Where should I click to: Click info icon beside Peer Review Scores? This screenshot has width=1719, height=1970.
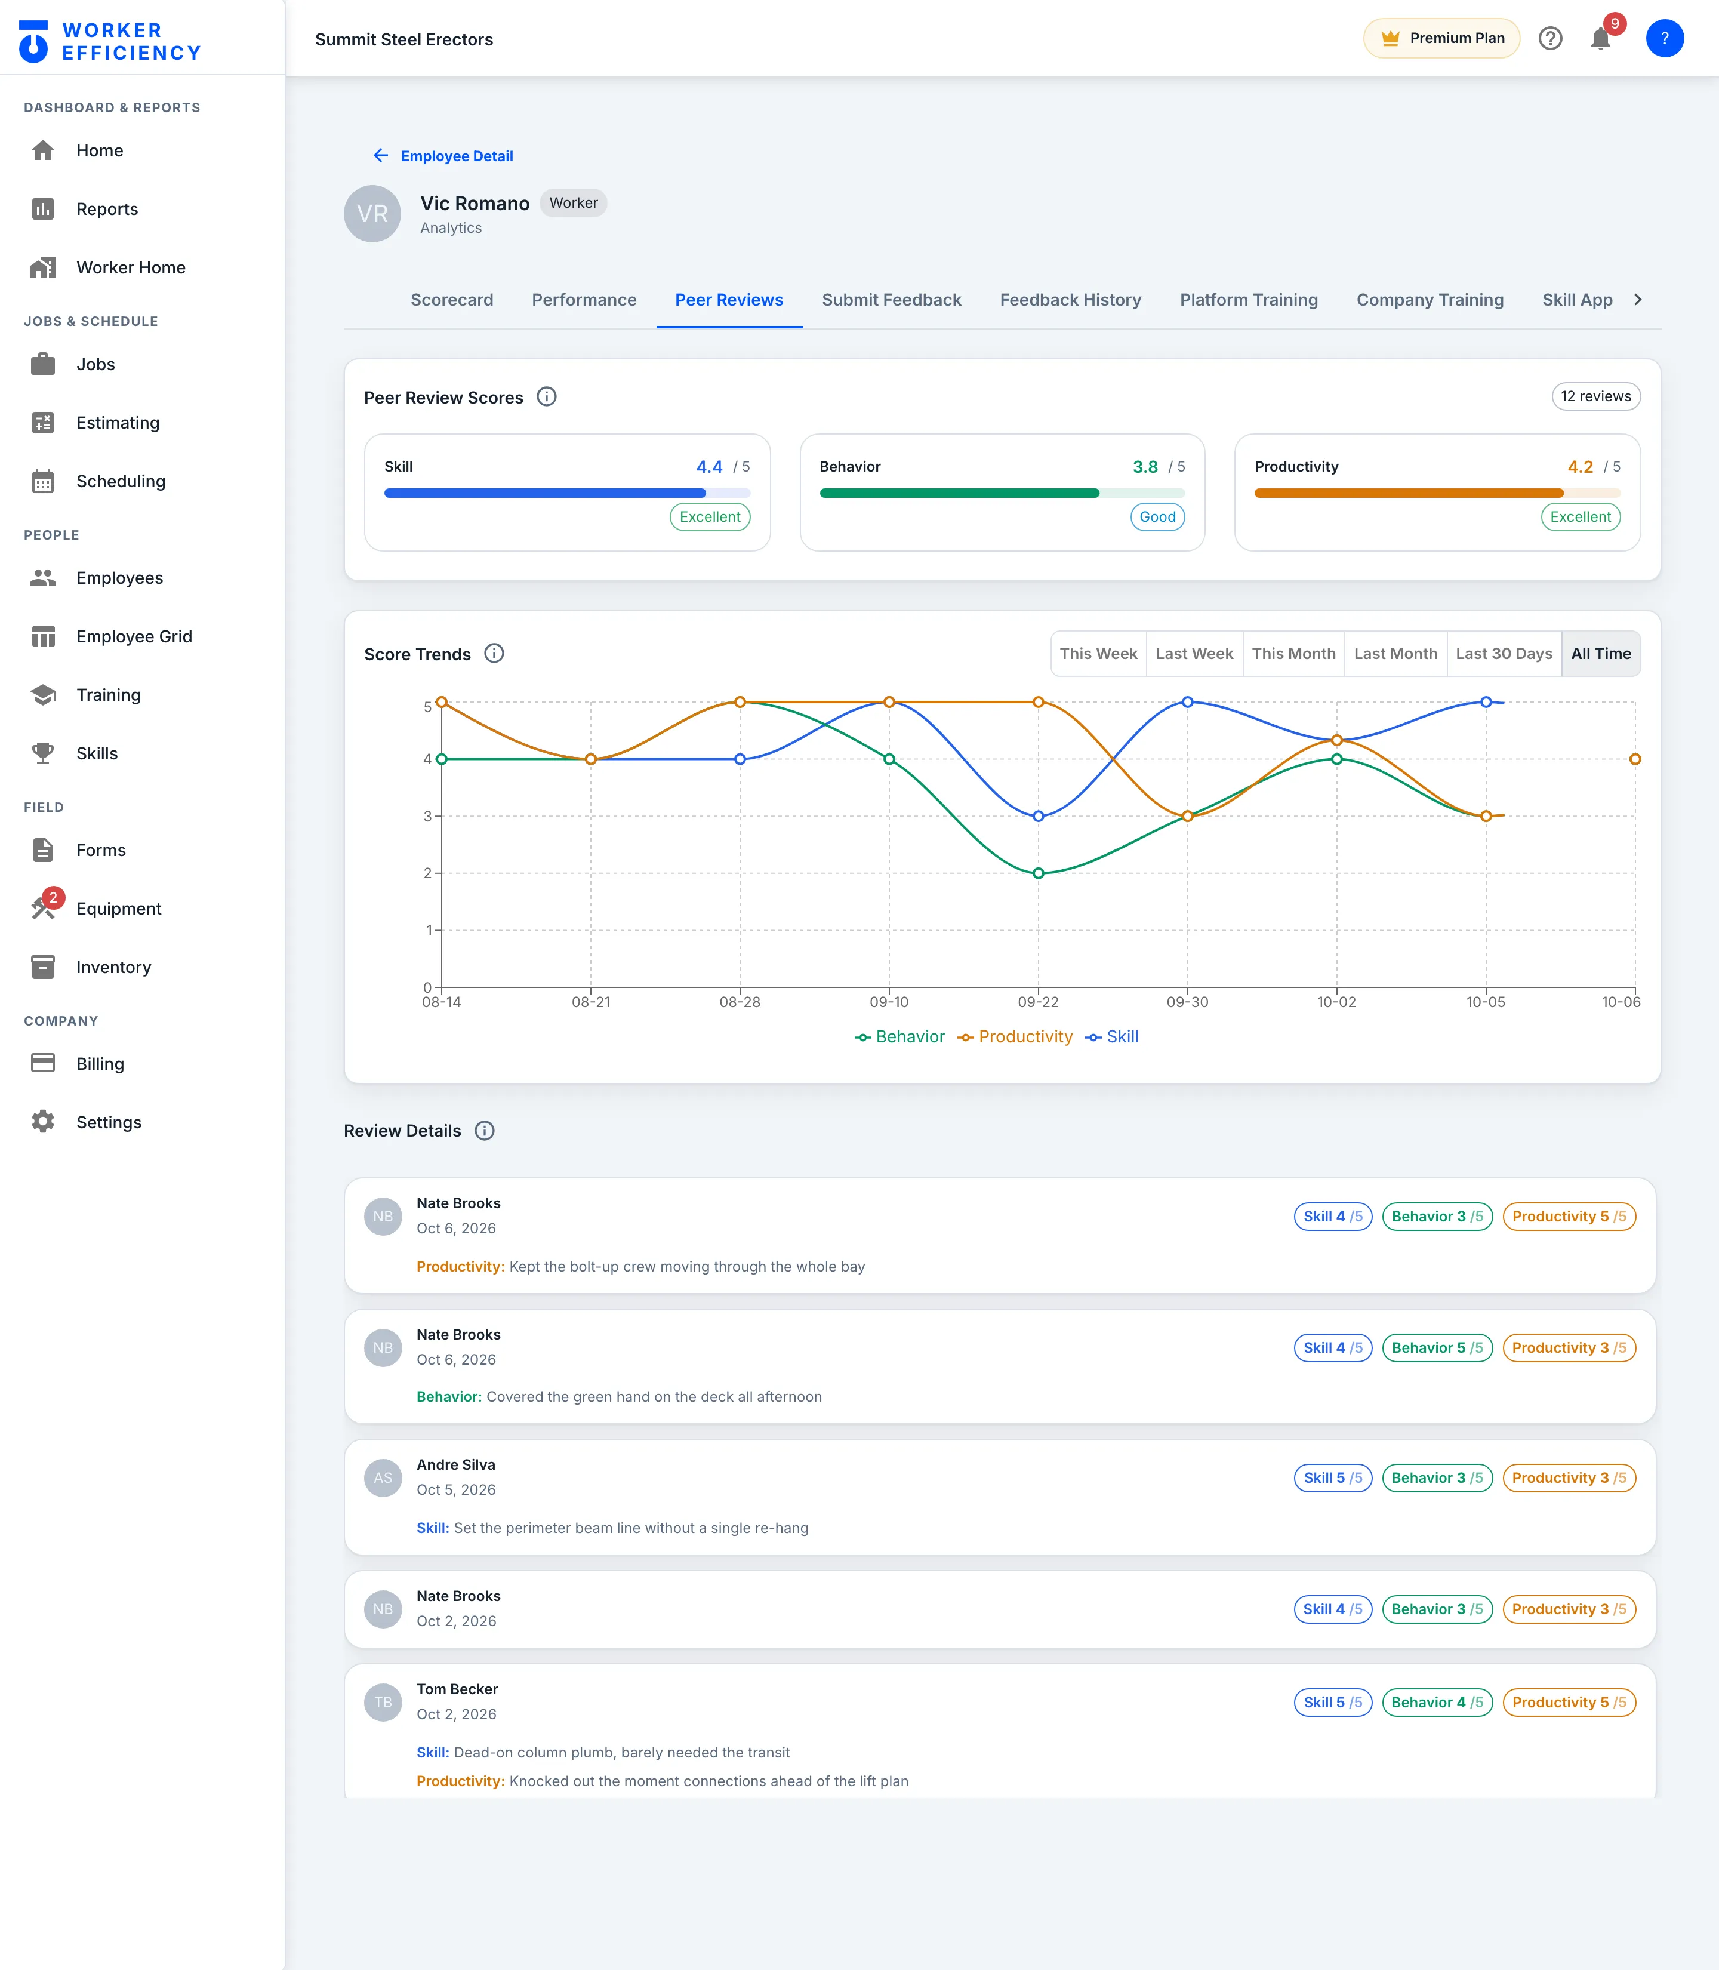(547, 397)
